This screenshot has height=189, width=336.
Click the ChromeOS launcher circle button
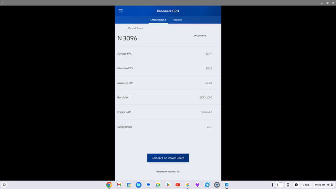coord(4,185)
